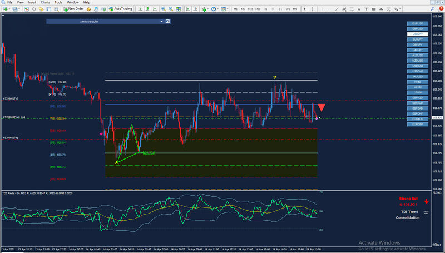Select the W1 timeframe

(x=288, y=9)
